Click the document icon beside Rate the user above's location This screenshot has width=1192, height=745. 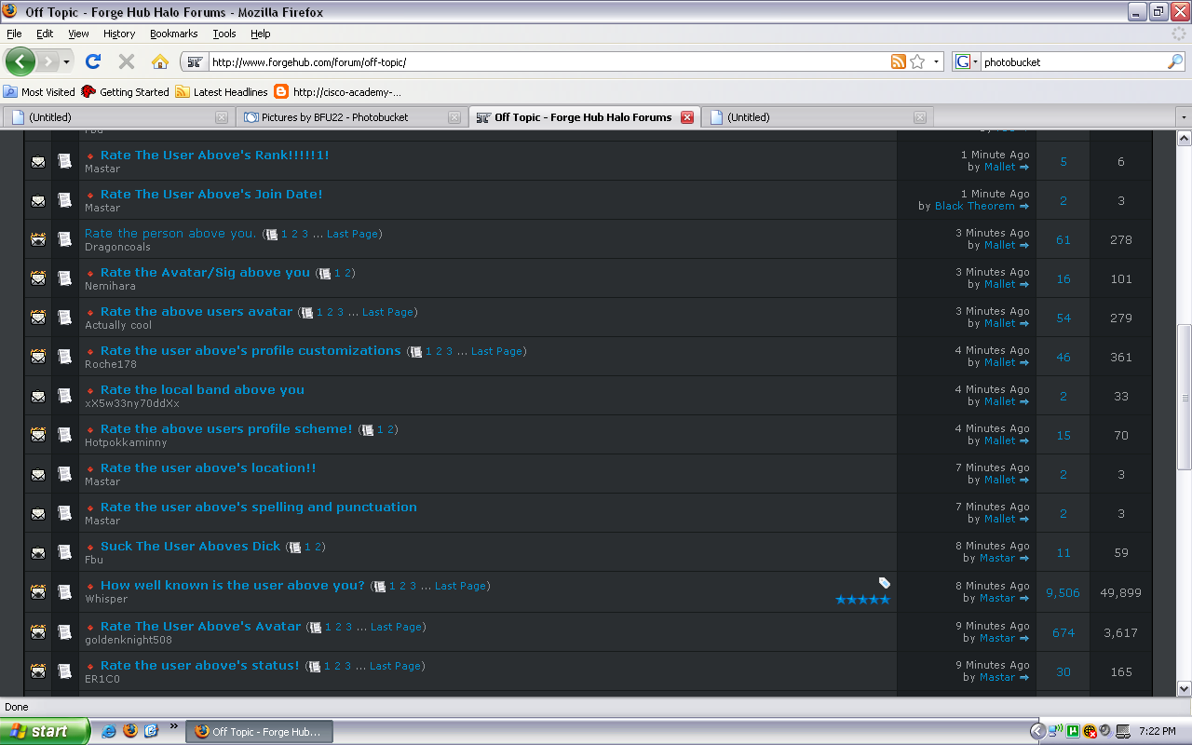[x=64, y=474]
